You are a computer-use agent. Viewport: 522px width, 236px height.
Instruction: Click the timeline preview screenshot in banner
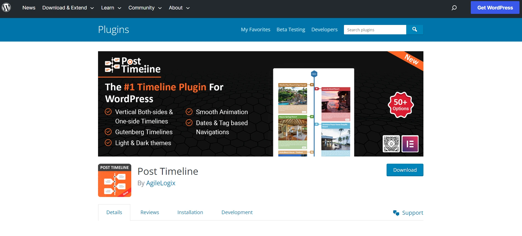pos(314,112)
